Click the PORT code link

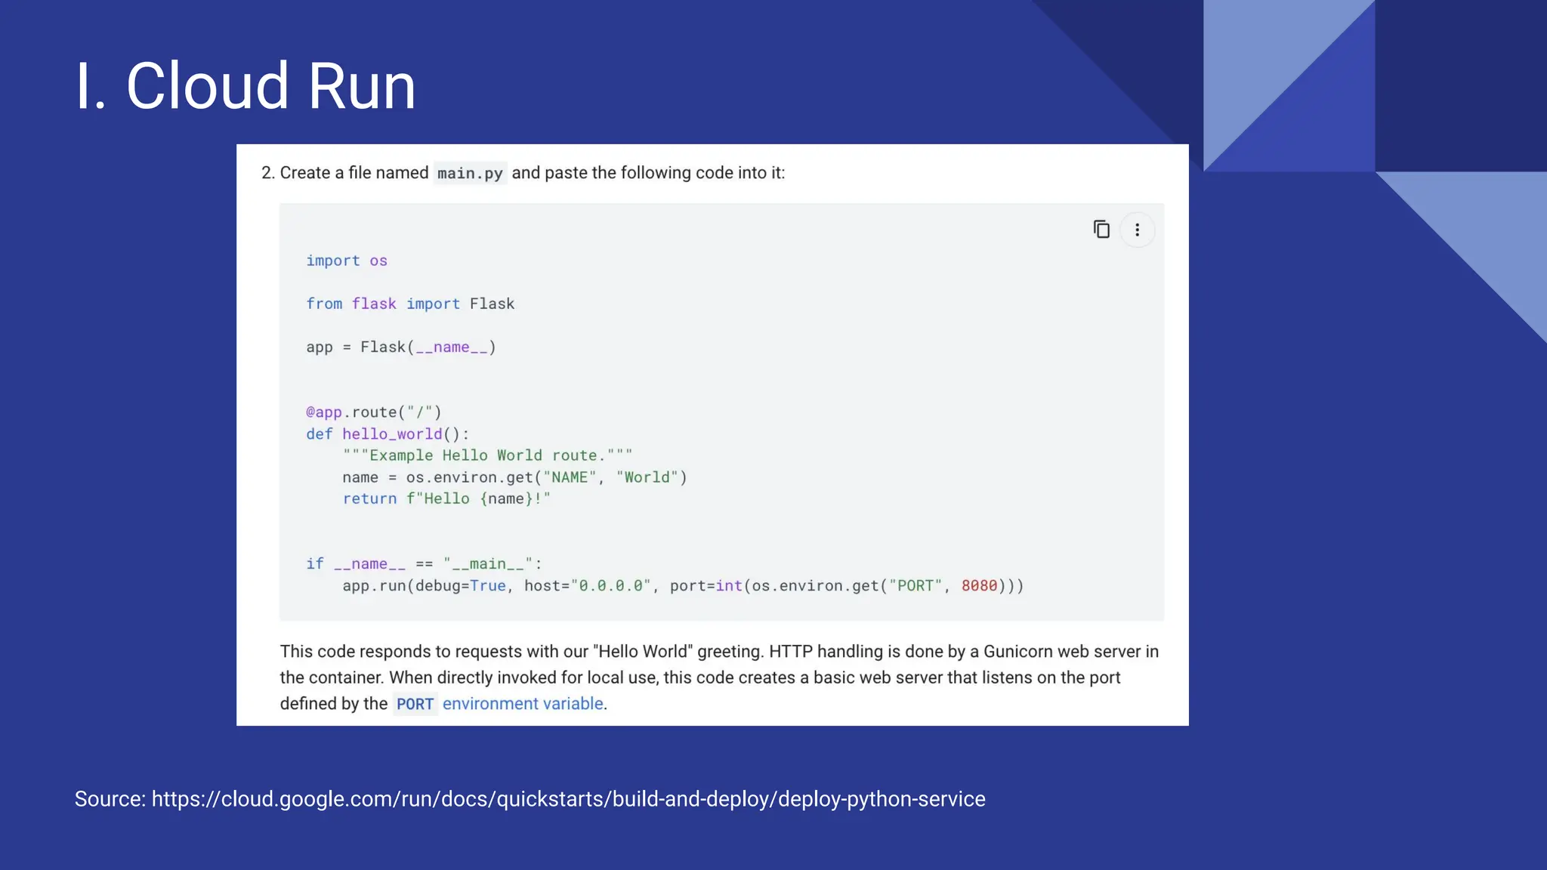pos(415,705)
